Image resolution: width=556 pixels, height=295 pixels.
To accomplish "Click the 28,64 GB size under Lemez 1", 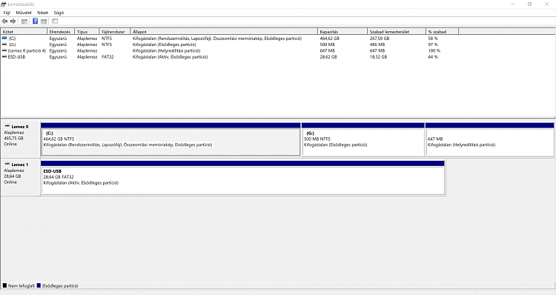I will (x=13, y=176).
